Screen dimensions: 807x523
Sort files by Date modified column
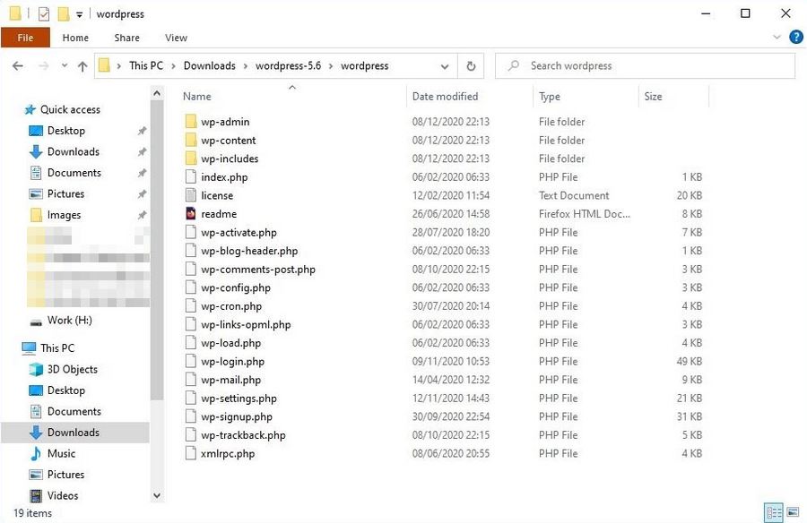click(445, 96)
